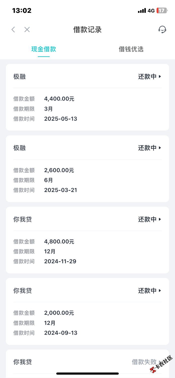Open the 你我贷 loan dated 2024-11-29
The height and width of the screenshot is (378, 175).
tap(87, 240)
